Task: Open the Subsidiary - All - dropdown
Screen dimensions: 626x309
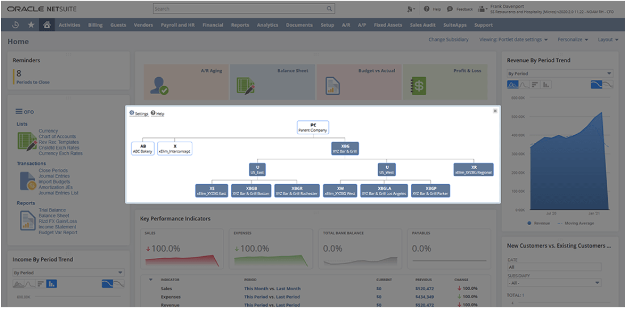Action: click(554, 283)
